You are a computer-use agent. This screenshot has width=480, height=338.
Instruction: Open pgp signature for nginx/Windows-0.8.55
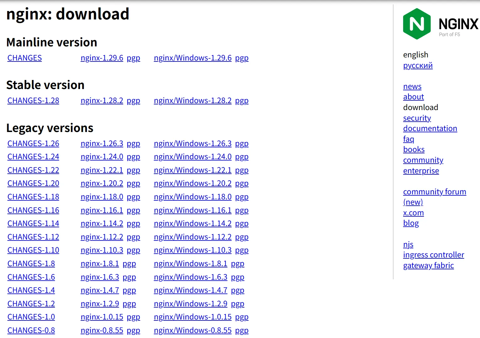(242, 330)
